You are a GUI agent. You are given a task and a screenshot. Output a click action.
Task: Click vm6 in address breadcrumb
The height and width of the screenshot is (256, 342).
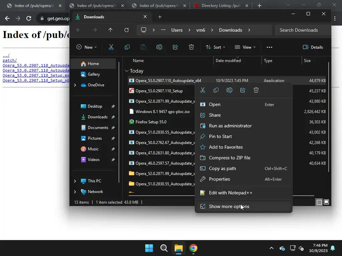pos(201,30)
